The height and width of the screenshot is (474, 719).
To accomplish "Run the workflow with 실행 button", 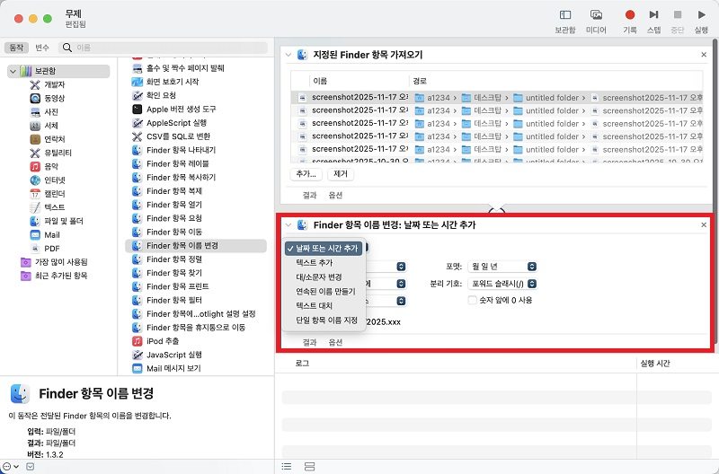I will tap(701, 15).
